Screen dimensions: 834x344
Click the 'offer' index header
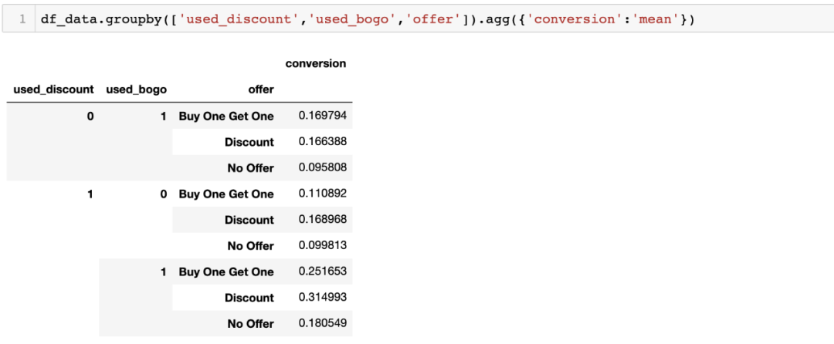261,89
